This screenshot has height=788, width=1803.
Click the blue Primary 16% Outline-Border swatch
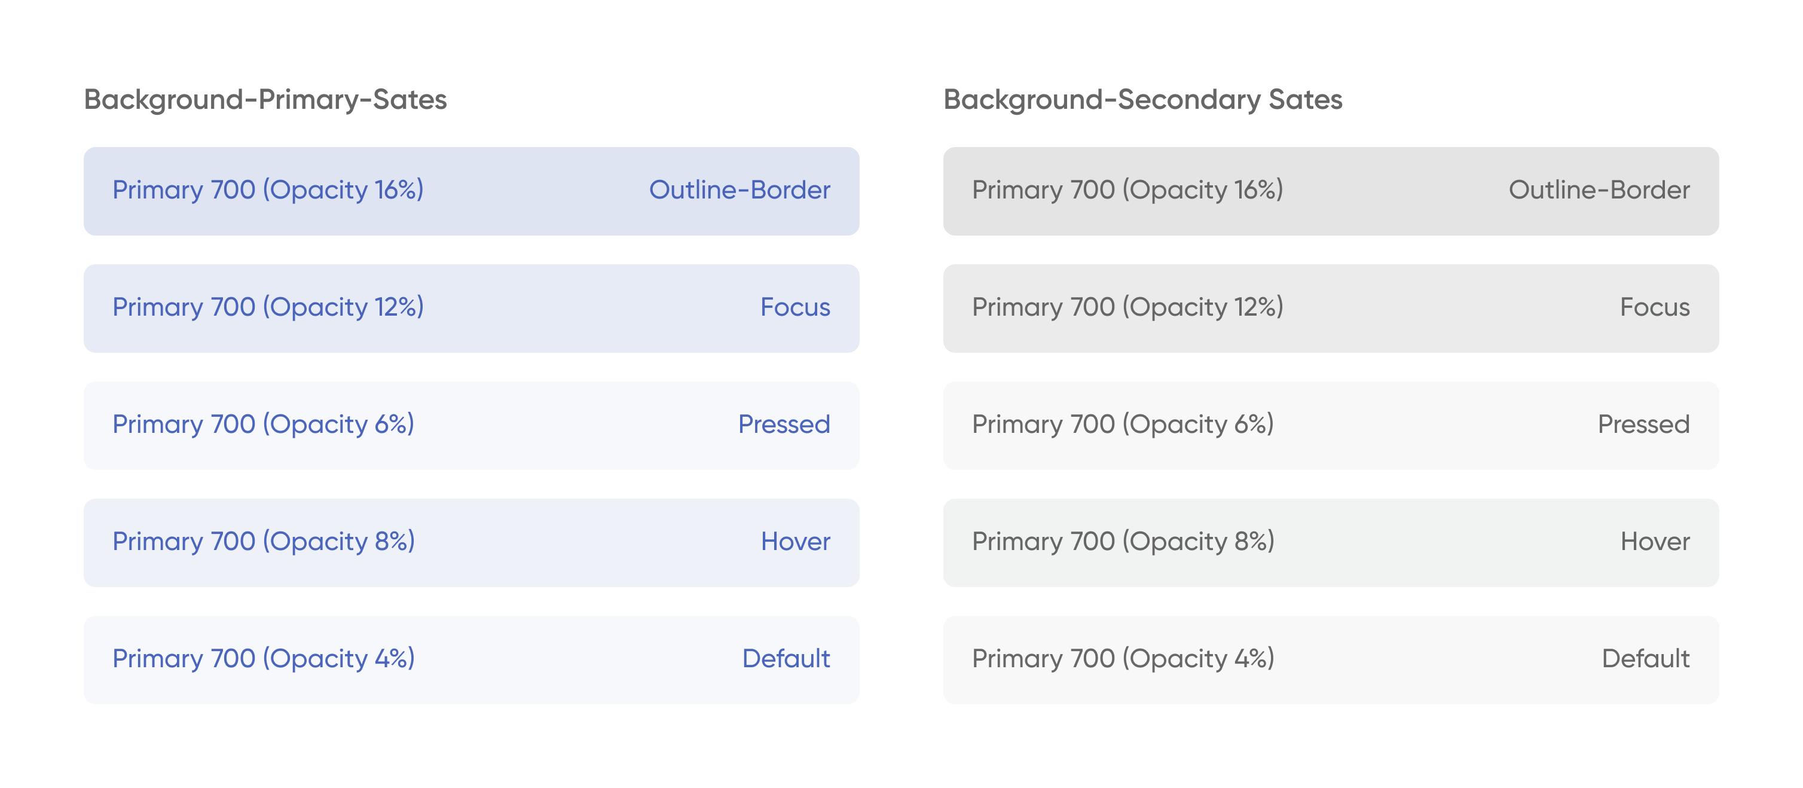coord(532,191)
